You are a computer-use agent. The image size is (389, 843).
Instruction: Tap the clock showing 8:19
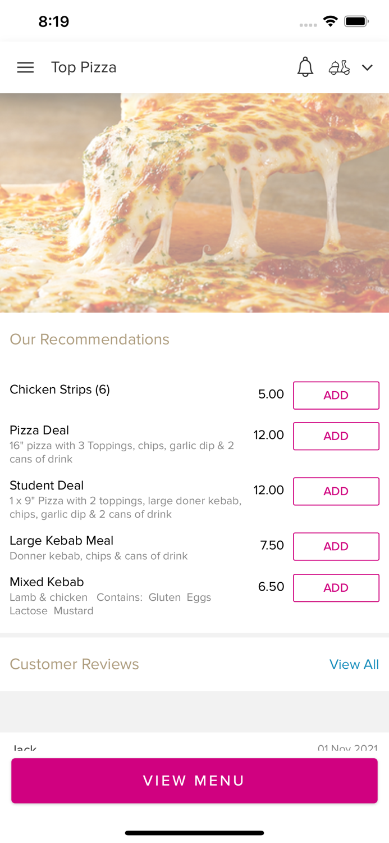click(x=54, y=21)
